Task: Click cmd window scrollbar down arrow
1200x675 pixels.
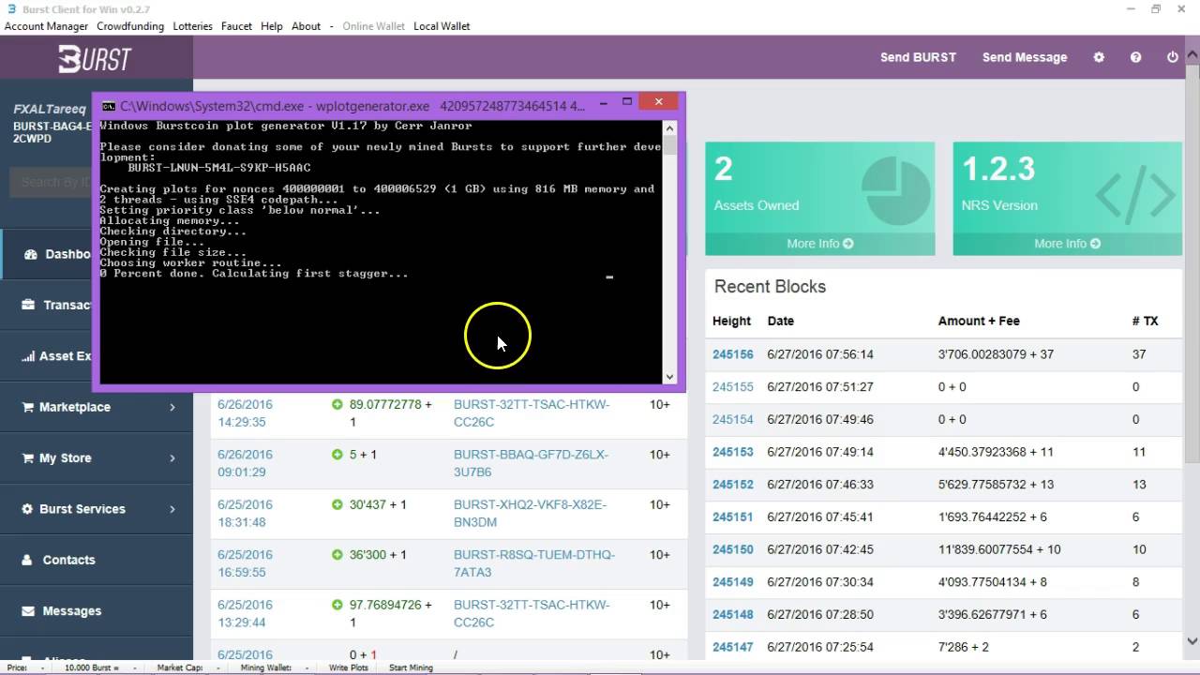Action: (669, 377)
